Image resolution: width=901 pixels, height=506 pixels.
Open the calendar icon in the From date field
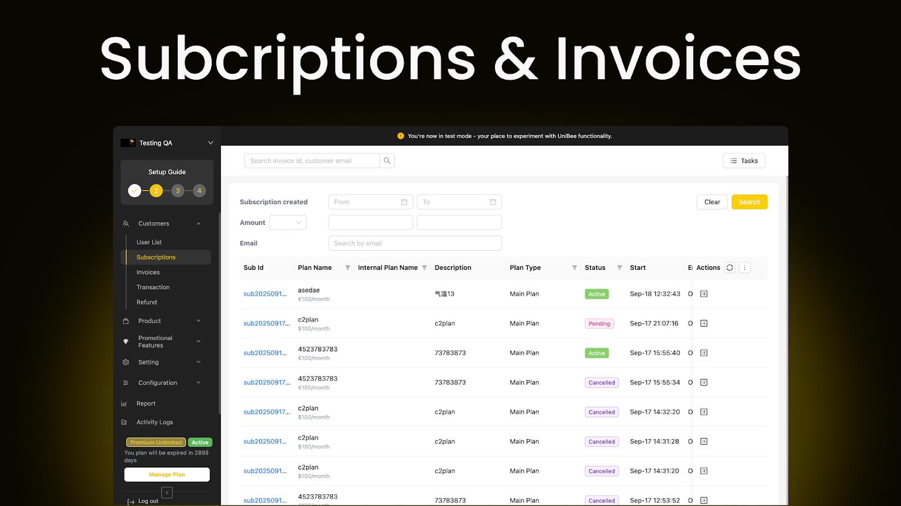coord(404,201)
